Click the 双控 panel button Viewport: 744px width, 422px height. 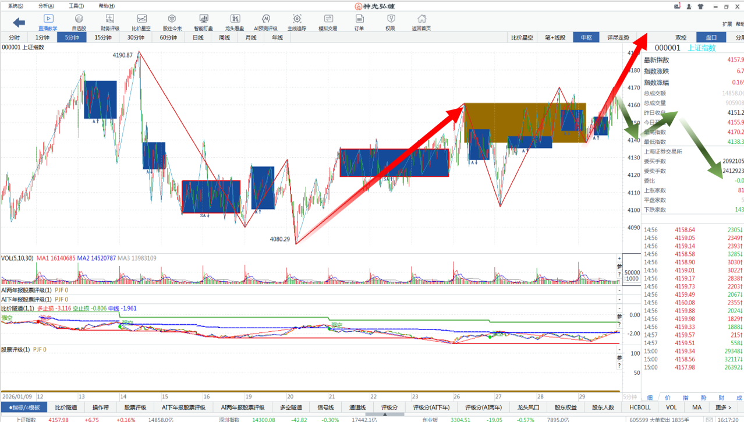[681, 37]
